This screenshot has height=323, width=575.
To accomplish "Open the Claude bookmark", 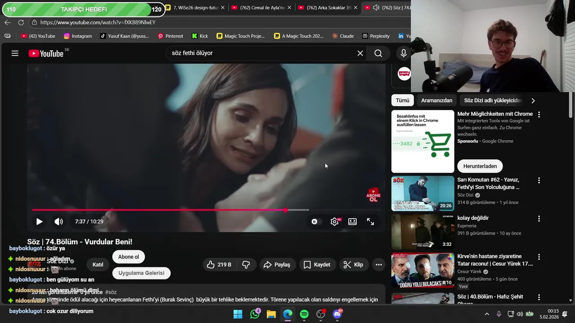I will point(342,36).
